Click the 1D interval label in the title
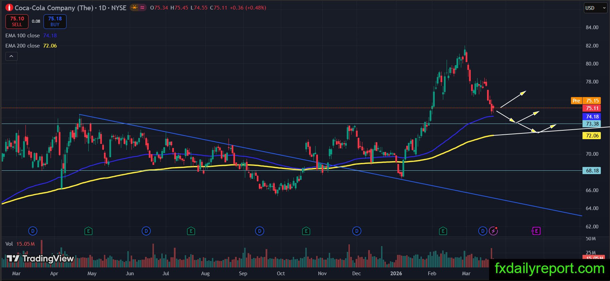The image size is (610, 281). coord(103,7)
